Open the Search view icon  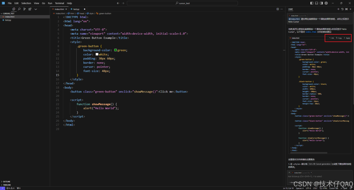19,9
